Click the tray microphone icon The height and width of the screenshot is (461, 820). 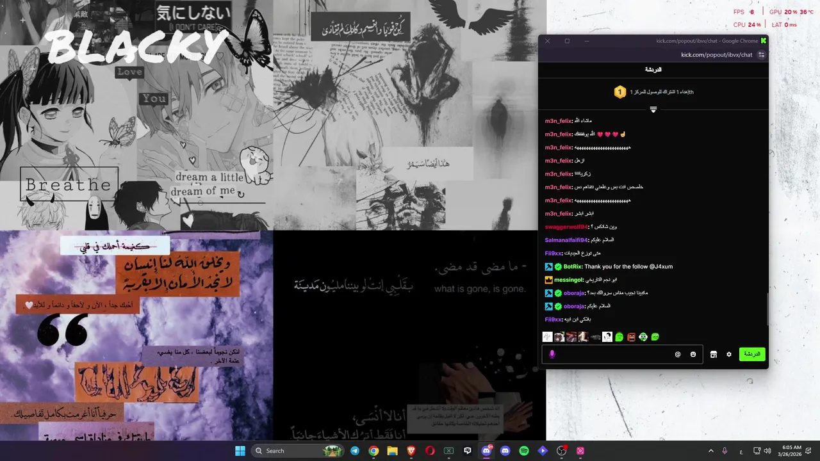pos(725,451)
